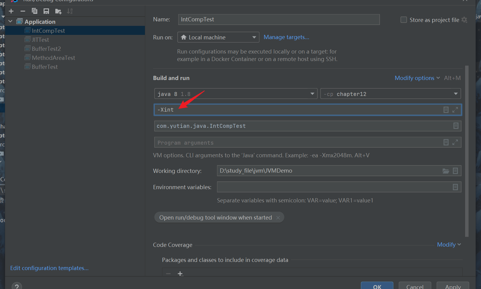481x289 pixels.
Task: Click the Remove Configuration minus icon
Action: (23, 11)
